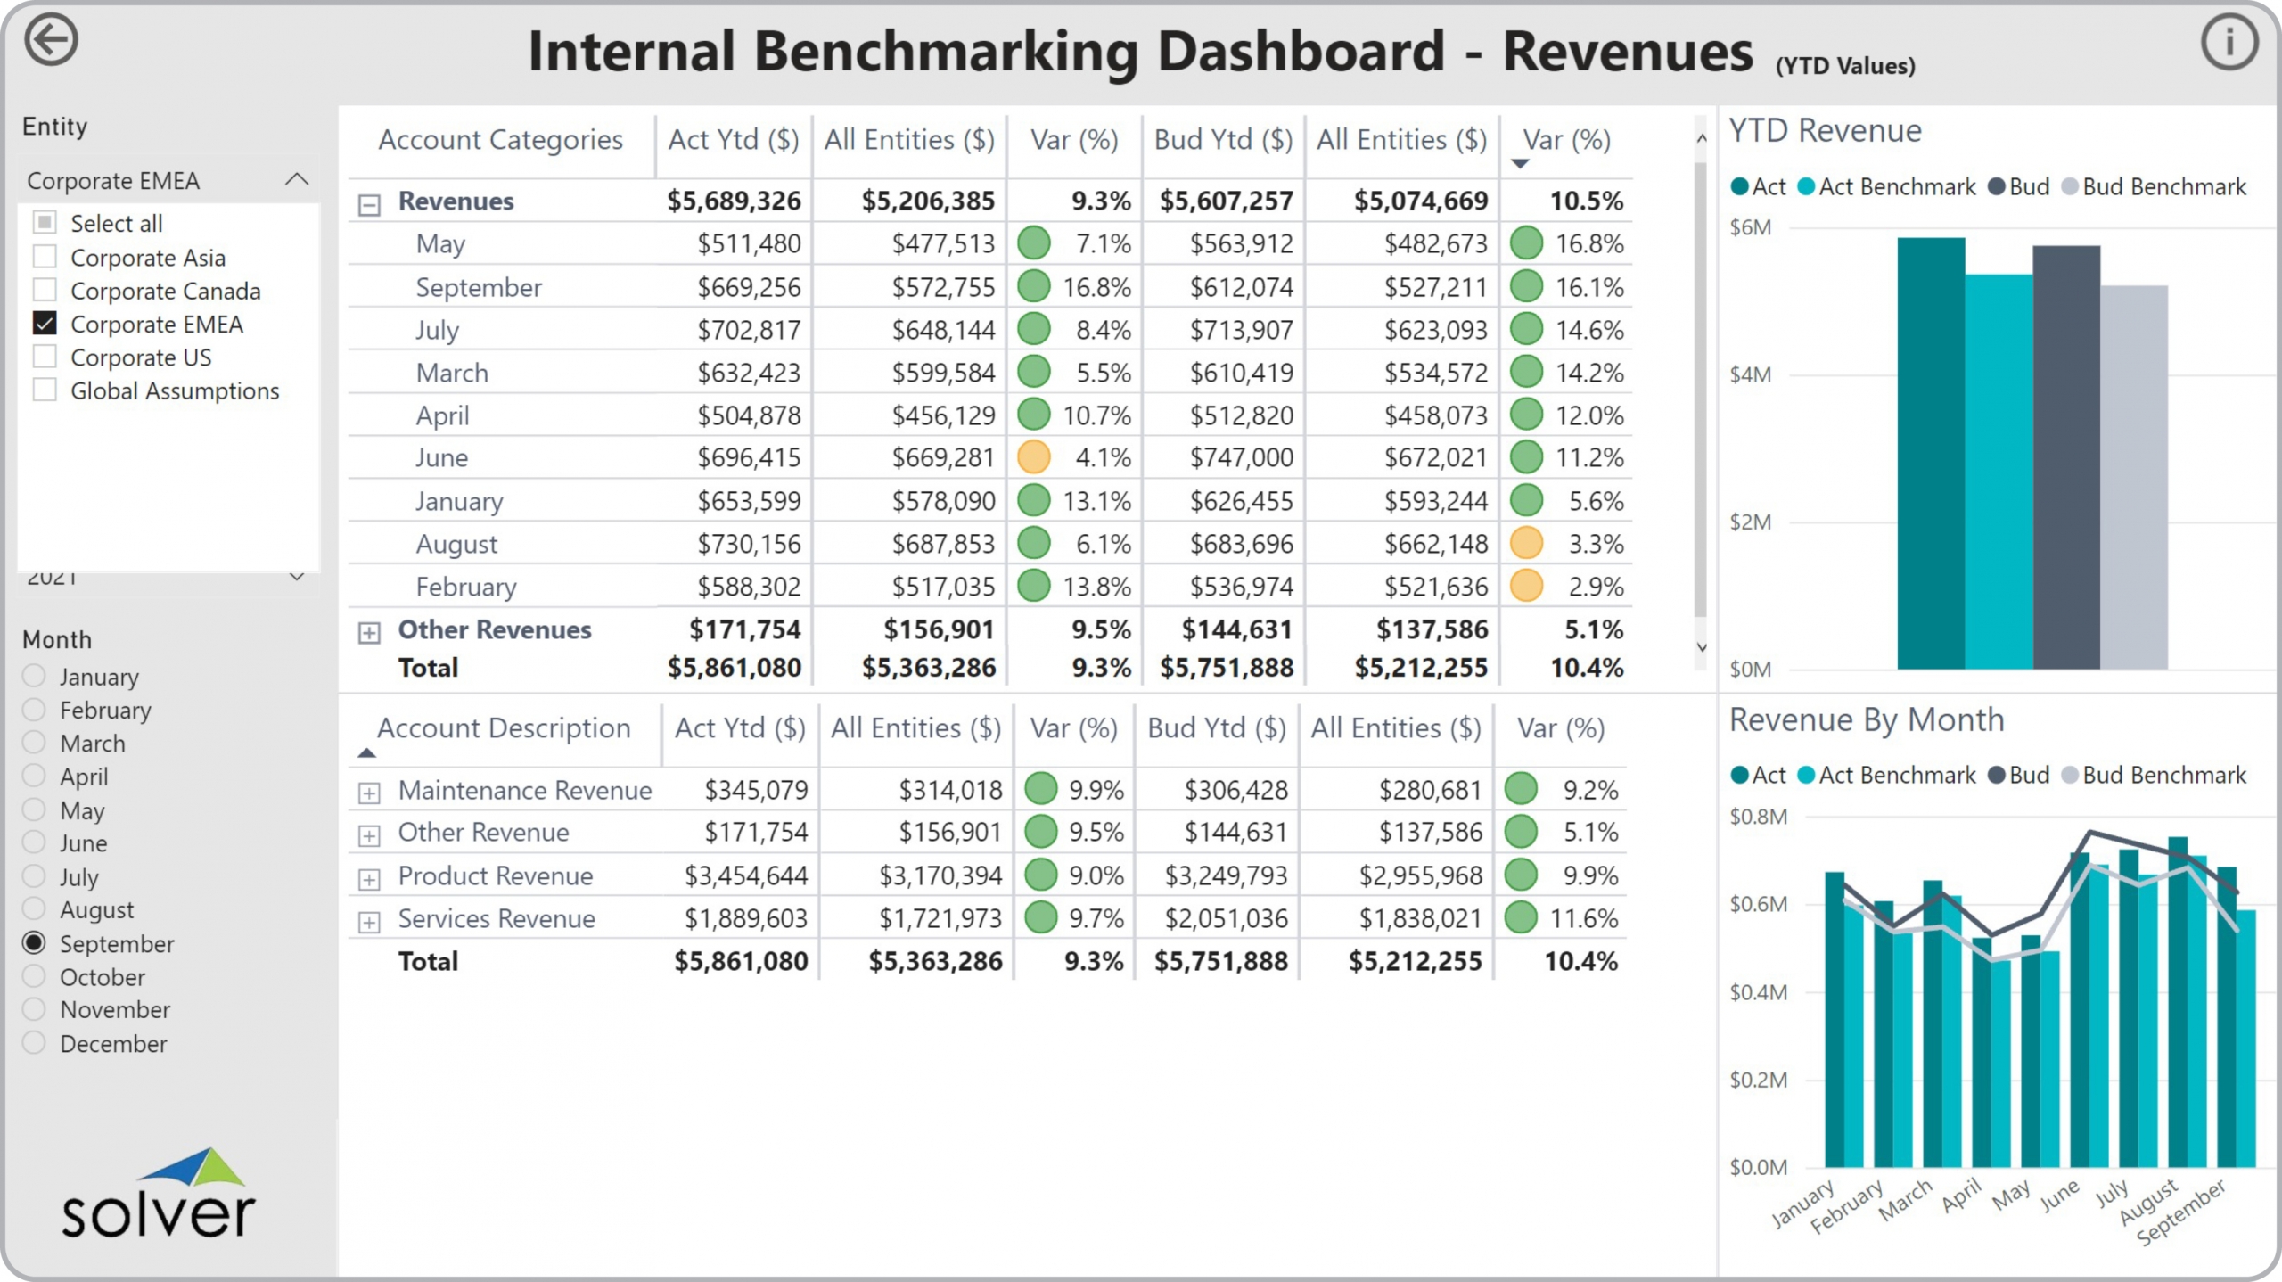Click scrollbar down arrow of top table
2282x1282 pixels.
click(1702, 647)
